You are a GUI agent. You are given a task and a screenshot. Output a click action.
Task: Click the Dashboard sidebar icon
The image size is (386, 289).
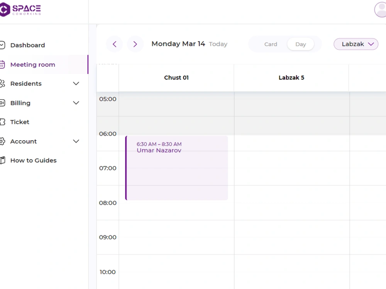click(x=2, y=45)
